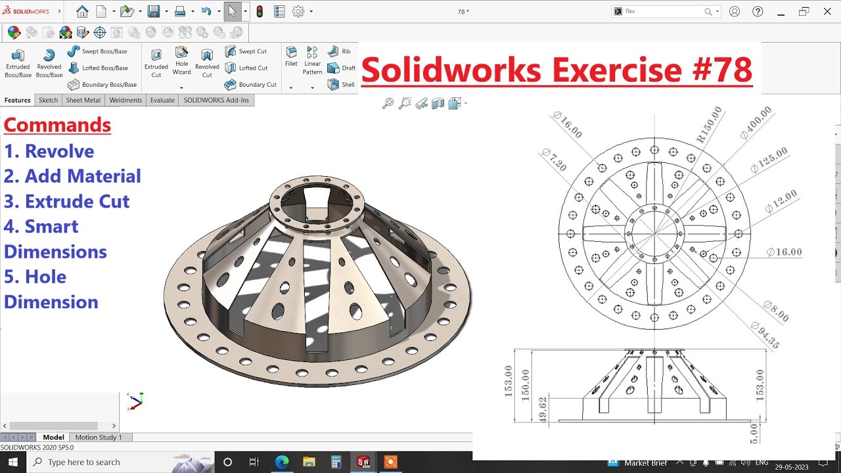Open the Open-file dropdown arrow
The width and height of the screenshot is (841, 473).
pos(140,12)
